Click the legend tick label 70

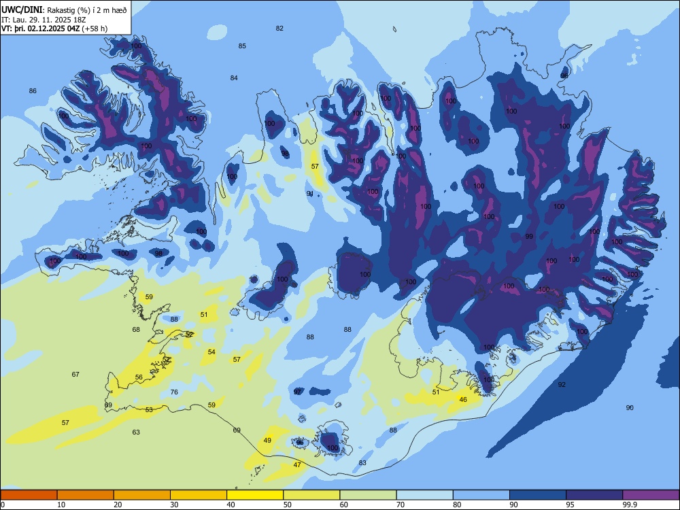pyautogui.click(x=401, y=505)
